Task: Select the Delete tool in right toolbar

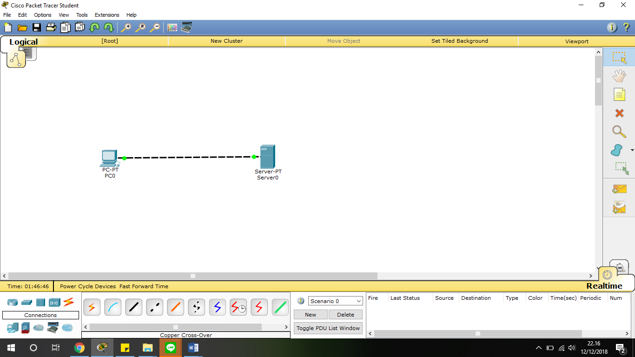Action: tap(620, 113)
